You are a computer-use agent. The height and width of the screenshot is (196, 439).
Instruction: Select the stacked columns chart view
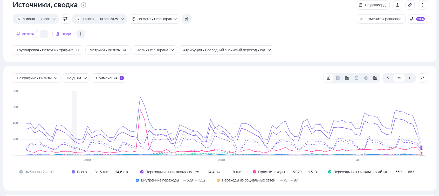pyautogui.click(x=356, y=78)
